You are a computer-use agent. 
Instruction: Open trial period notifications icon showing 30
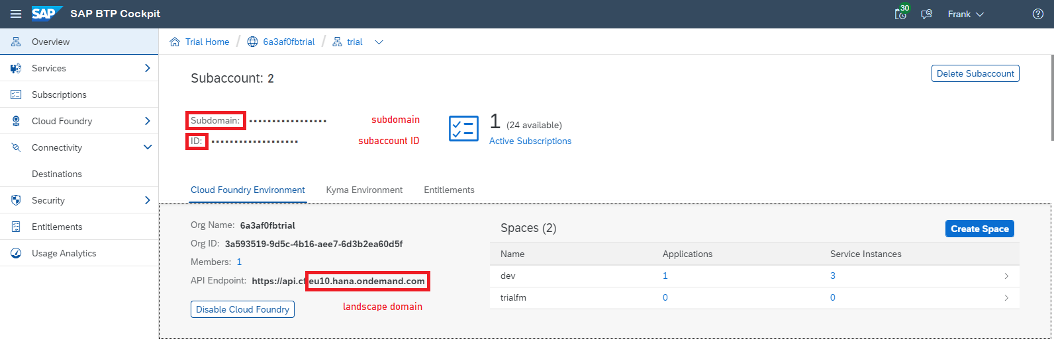pos(902,13)
